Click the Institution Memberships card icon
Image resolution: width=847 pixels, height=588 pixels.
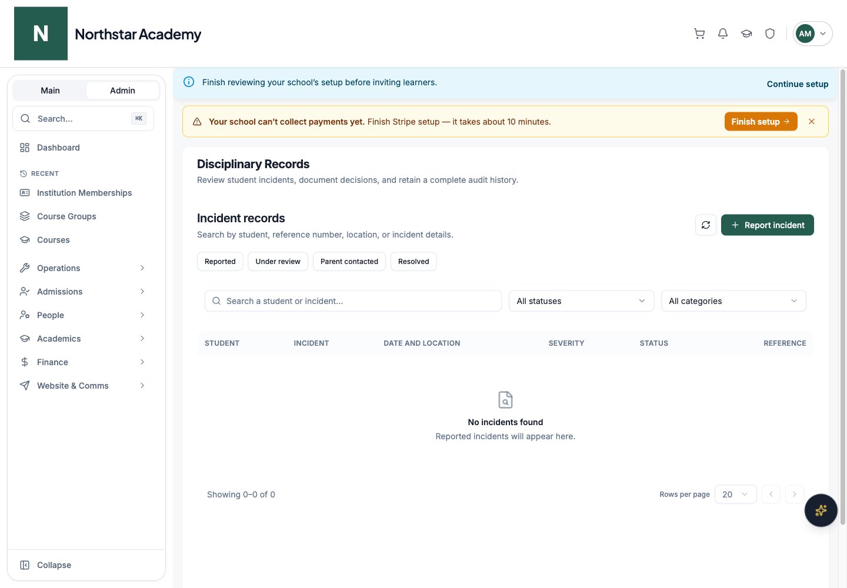pos(25,193)
